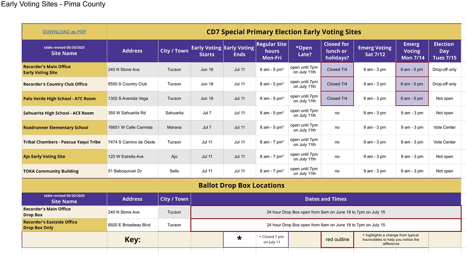The width and height of the screenshot is (466, 253).
Task: Click the red outline key cell
Action: [337, 240]
